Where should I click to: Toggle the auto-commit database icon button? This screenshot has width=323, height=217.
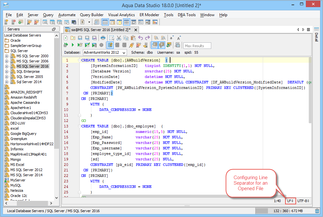(x=110, y=45)
